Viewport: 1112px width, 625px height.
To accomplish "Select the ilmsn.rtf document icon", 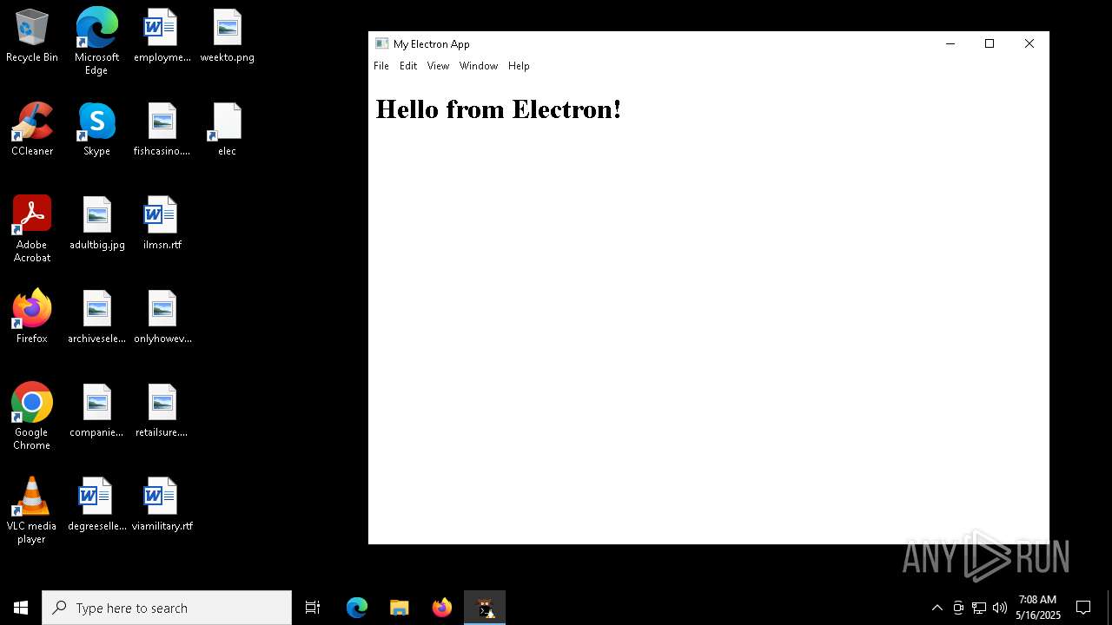I will (x=162, y=224).
